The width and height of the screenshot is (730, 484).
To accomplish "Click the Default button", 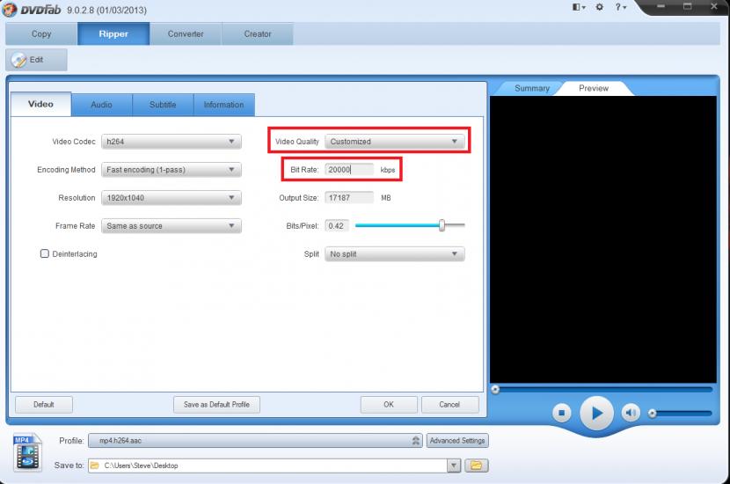I will [x=44, y=405].
